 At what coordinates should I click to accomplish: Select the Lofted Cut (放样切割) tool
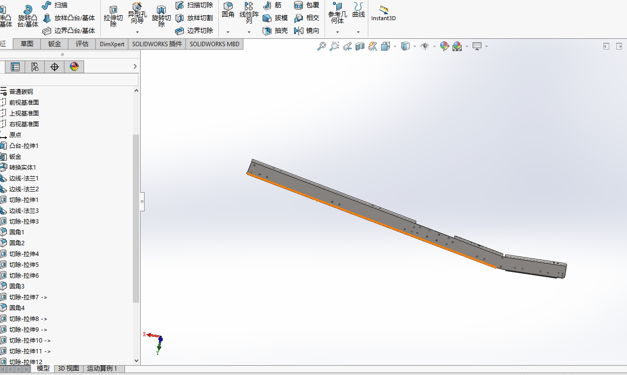click(x=194, y=18)
